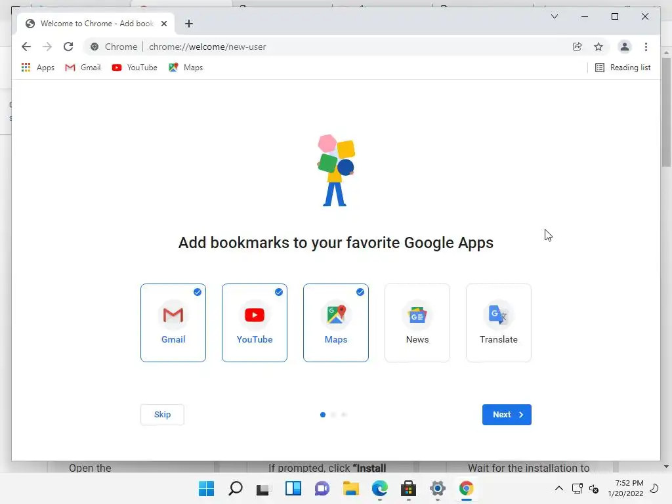Select the News app card
This screenshot has height=504, width=672.
[x=417, y=323]
